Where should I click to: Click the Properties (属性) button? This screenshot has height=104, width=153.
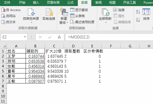click(x=119, y=16)
